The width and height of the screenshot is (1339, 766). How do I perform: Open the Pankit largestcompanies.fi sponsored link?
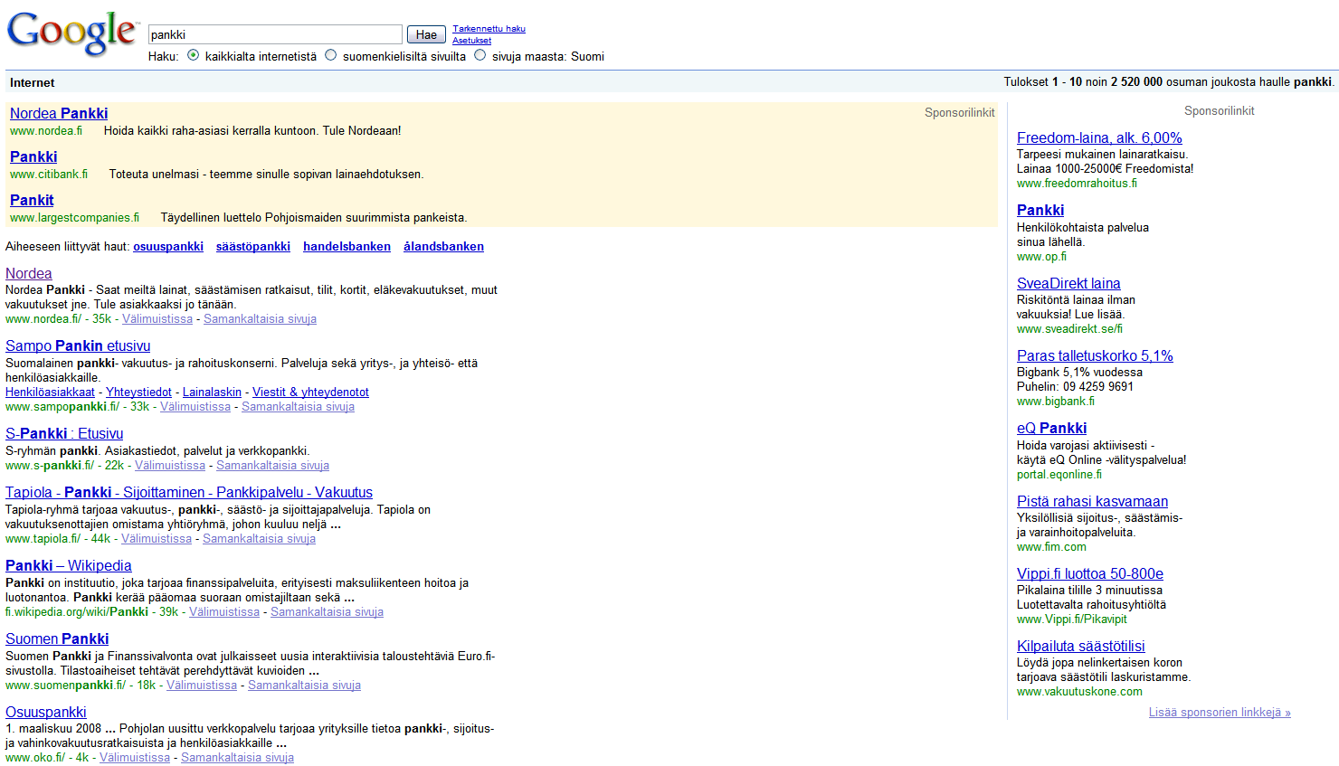pos(32,200)
